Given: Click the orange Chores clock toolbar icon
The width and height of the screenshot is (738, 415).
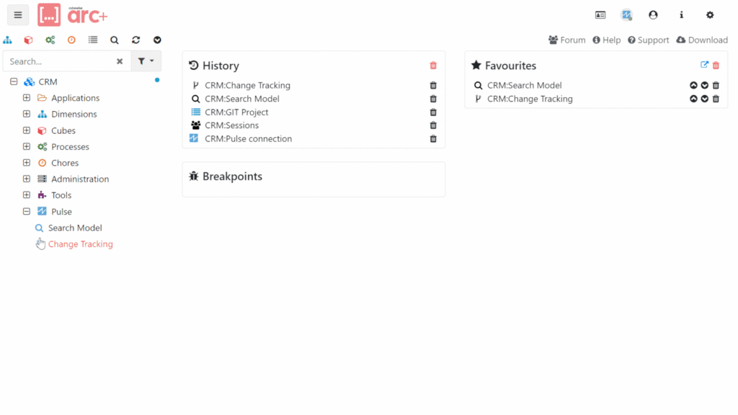Looking at the screenshot, I should 71,40.
